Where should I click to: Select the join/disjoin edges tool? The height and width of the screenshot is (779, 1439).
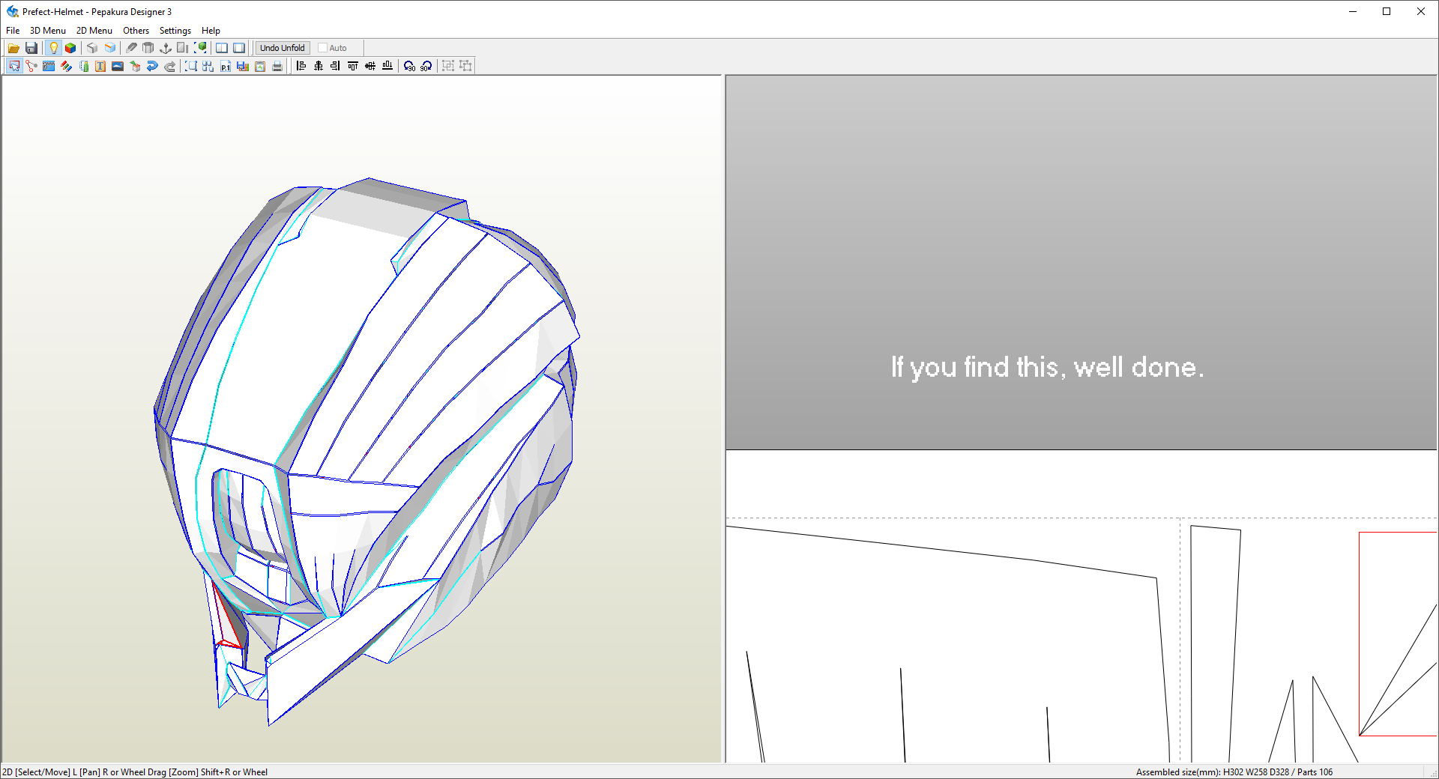(x=31, y=66)
